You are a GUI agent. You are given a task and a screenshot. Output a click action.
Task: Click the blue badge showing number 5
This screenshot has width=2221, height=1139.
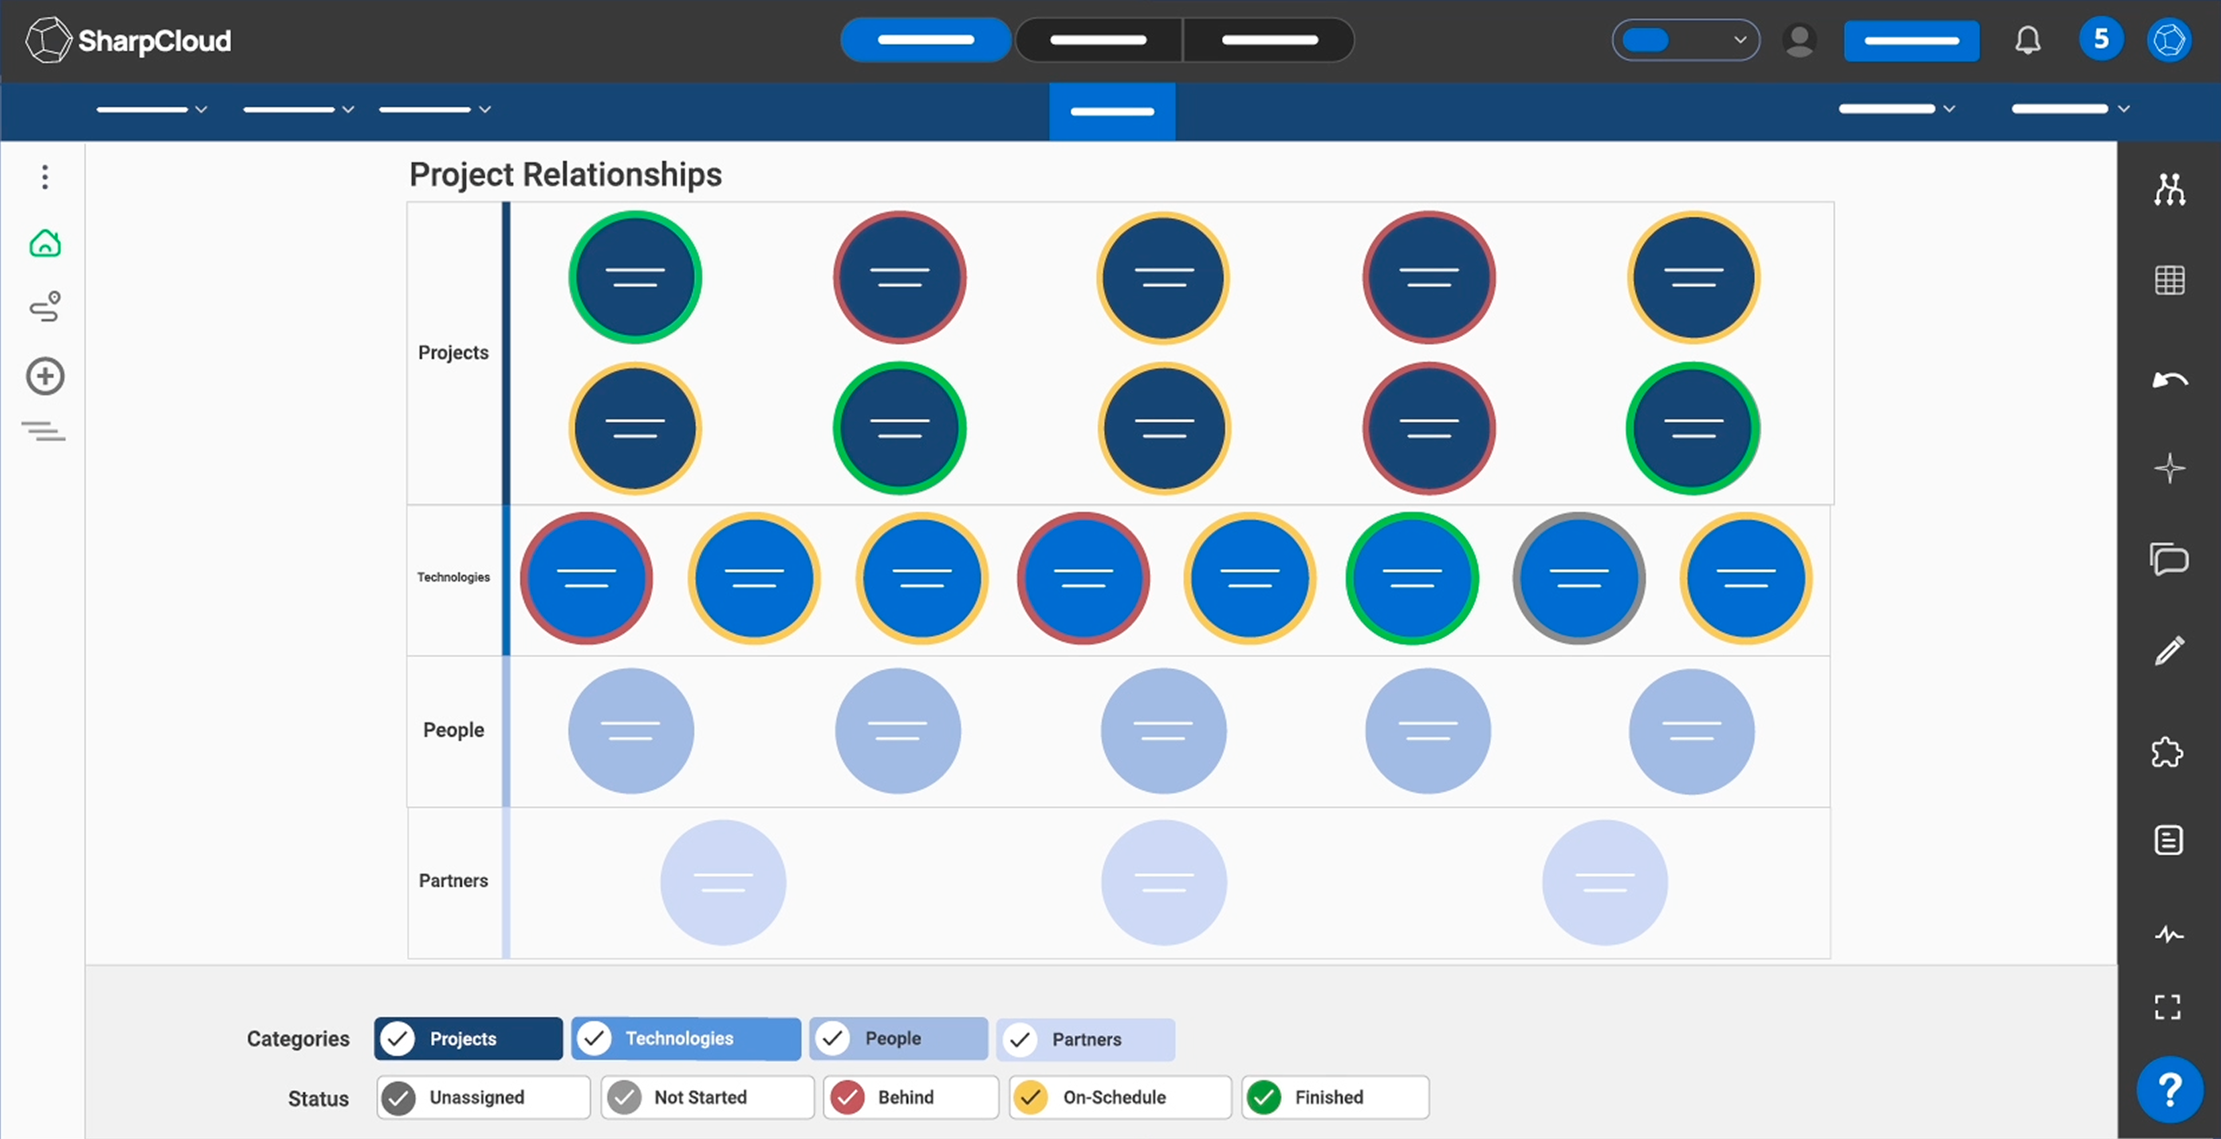pos(2100,40)
